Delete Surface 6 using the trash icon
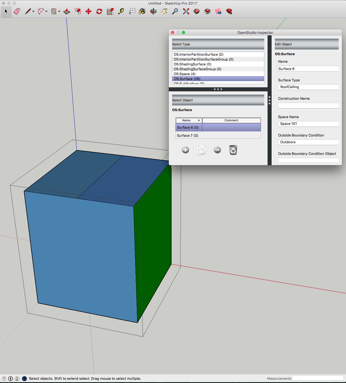This screenshot has height=383, width=346. [233, 150]
